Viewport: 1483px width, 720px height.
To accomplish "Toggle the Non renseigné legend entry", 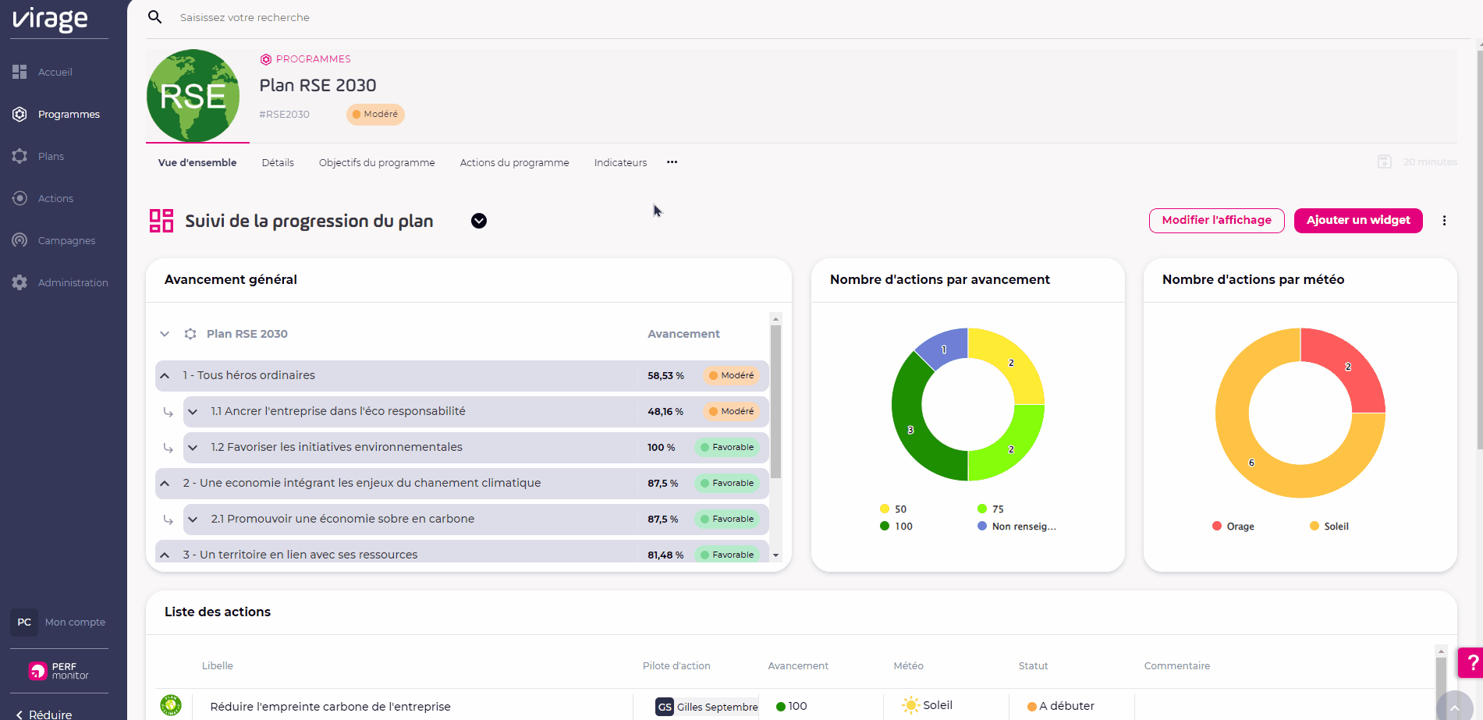I will click(x=1016, y=526).
